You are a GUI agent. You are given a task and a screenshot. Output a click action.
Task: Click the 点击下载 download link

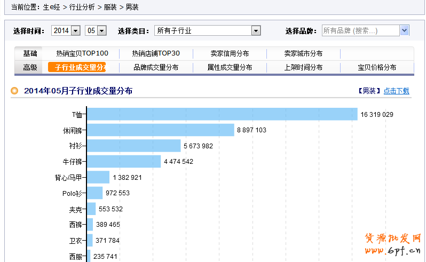tap(396, 91)
